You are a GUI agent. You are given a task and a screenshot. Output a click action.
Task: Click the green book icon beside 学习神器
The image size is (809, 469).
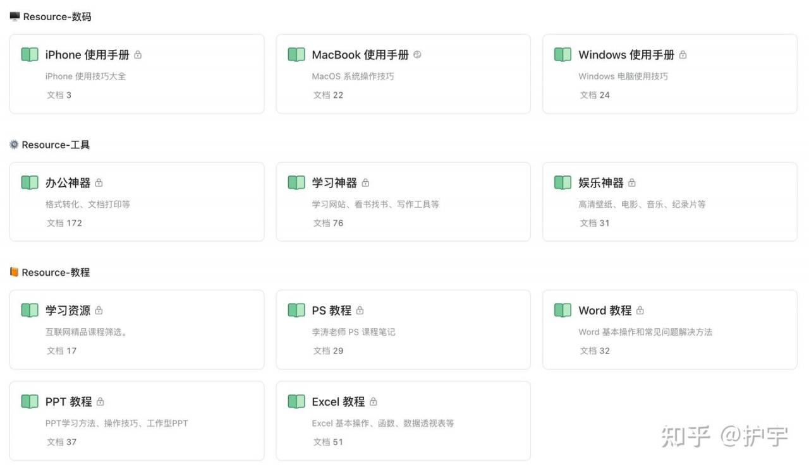[x=296, y=182]
